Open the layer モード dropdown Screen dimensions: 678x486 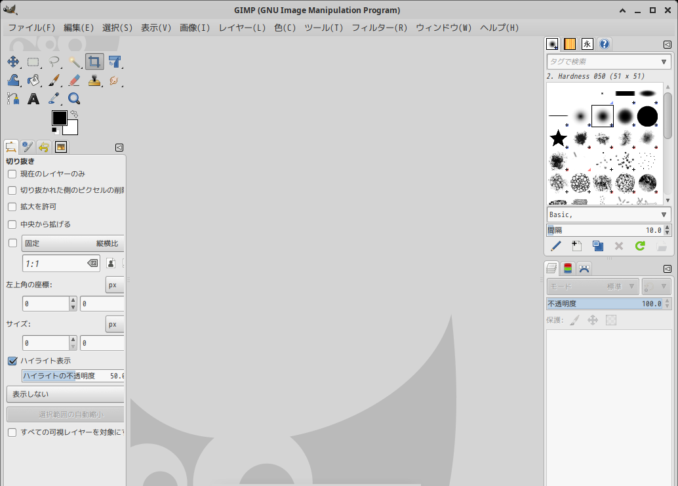tap(593, 287)
